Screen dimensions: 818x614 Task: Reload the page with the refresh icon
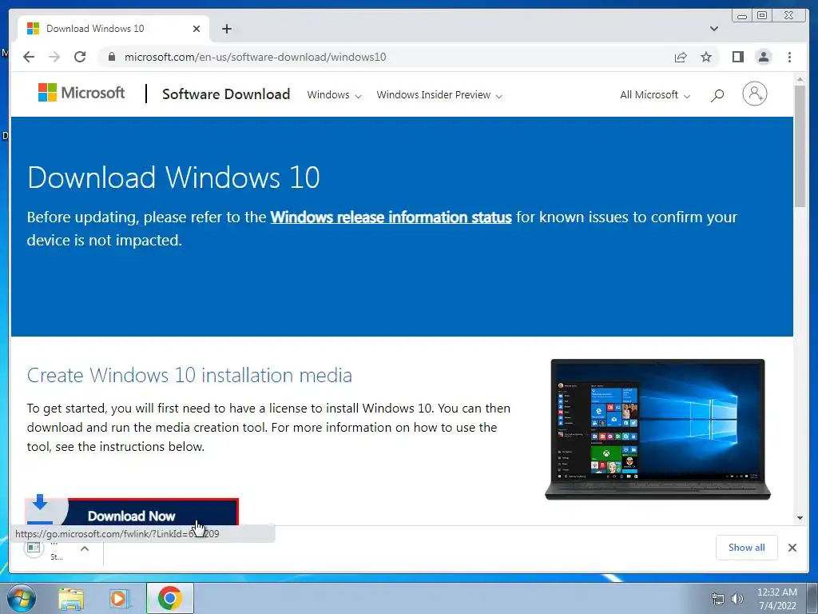pos(80,57)
